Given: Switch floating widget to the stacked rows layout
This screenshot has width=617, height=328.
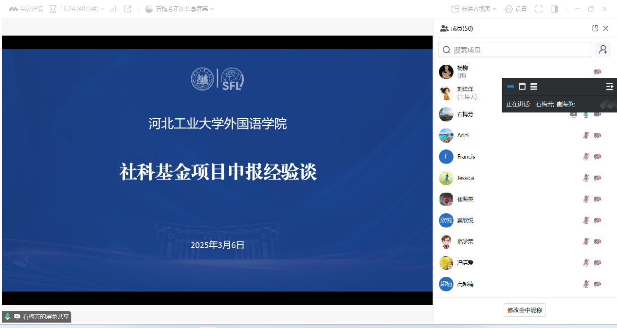Looking at the screenshot, I should 534,87.
